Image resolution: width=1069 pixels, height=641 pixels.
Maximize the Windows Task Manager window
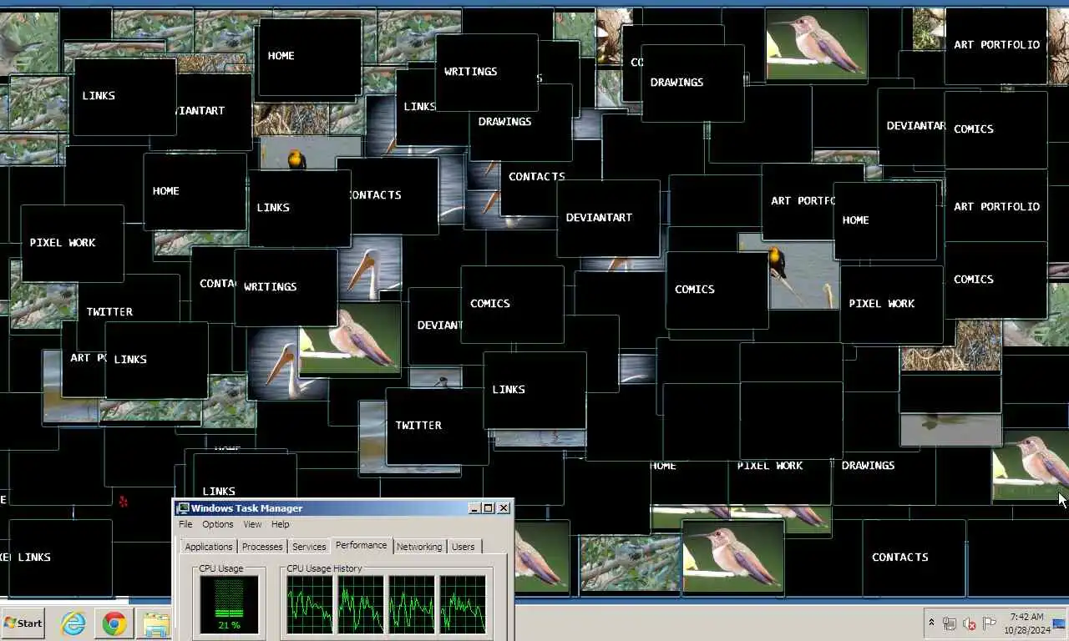click(489, 508)
